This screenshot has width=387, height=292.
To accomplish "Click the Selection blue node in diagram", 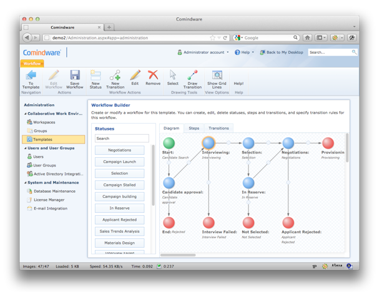I will pos(248,143).
